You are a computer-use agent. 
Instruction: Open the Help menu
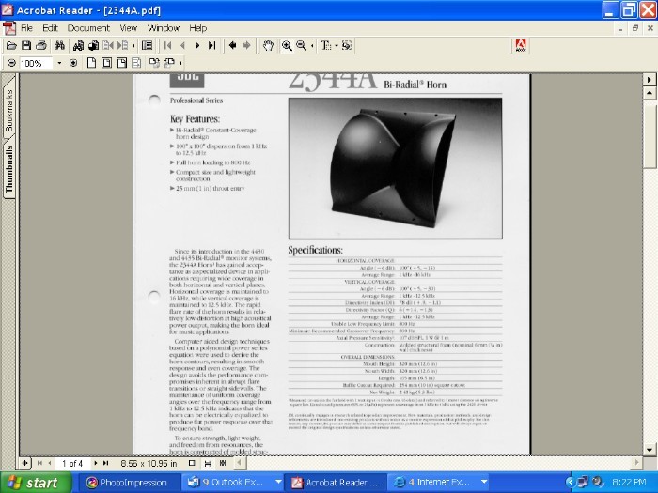(x=198, y=28)
